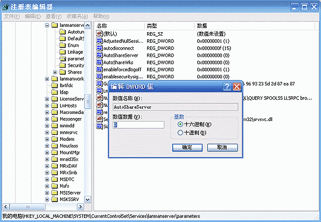Click the 0x0000000F (15) data value
The image size is (321, 222).
click(214, 48)
